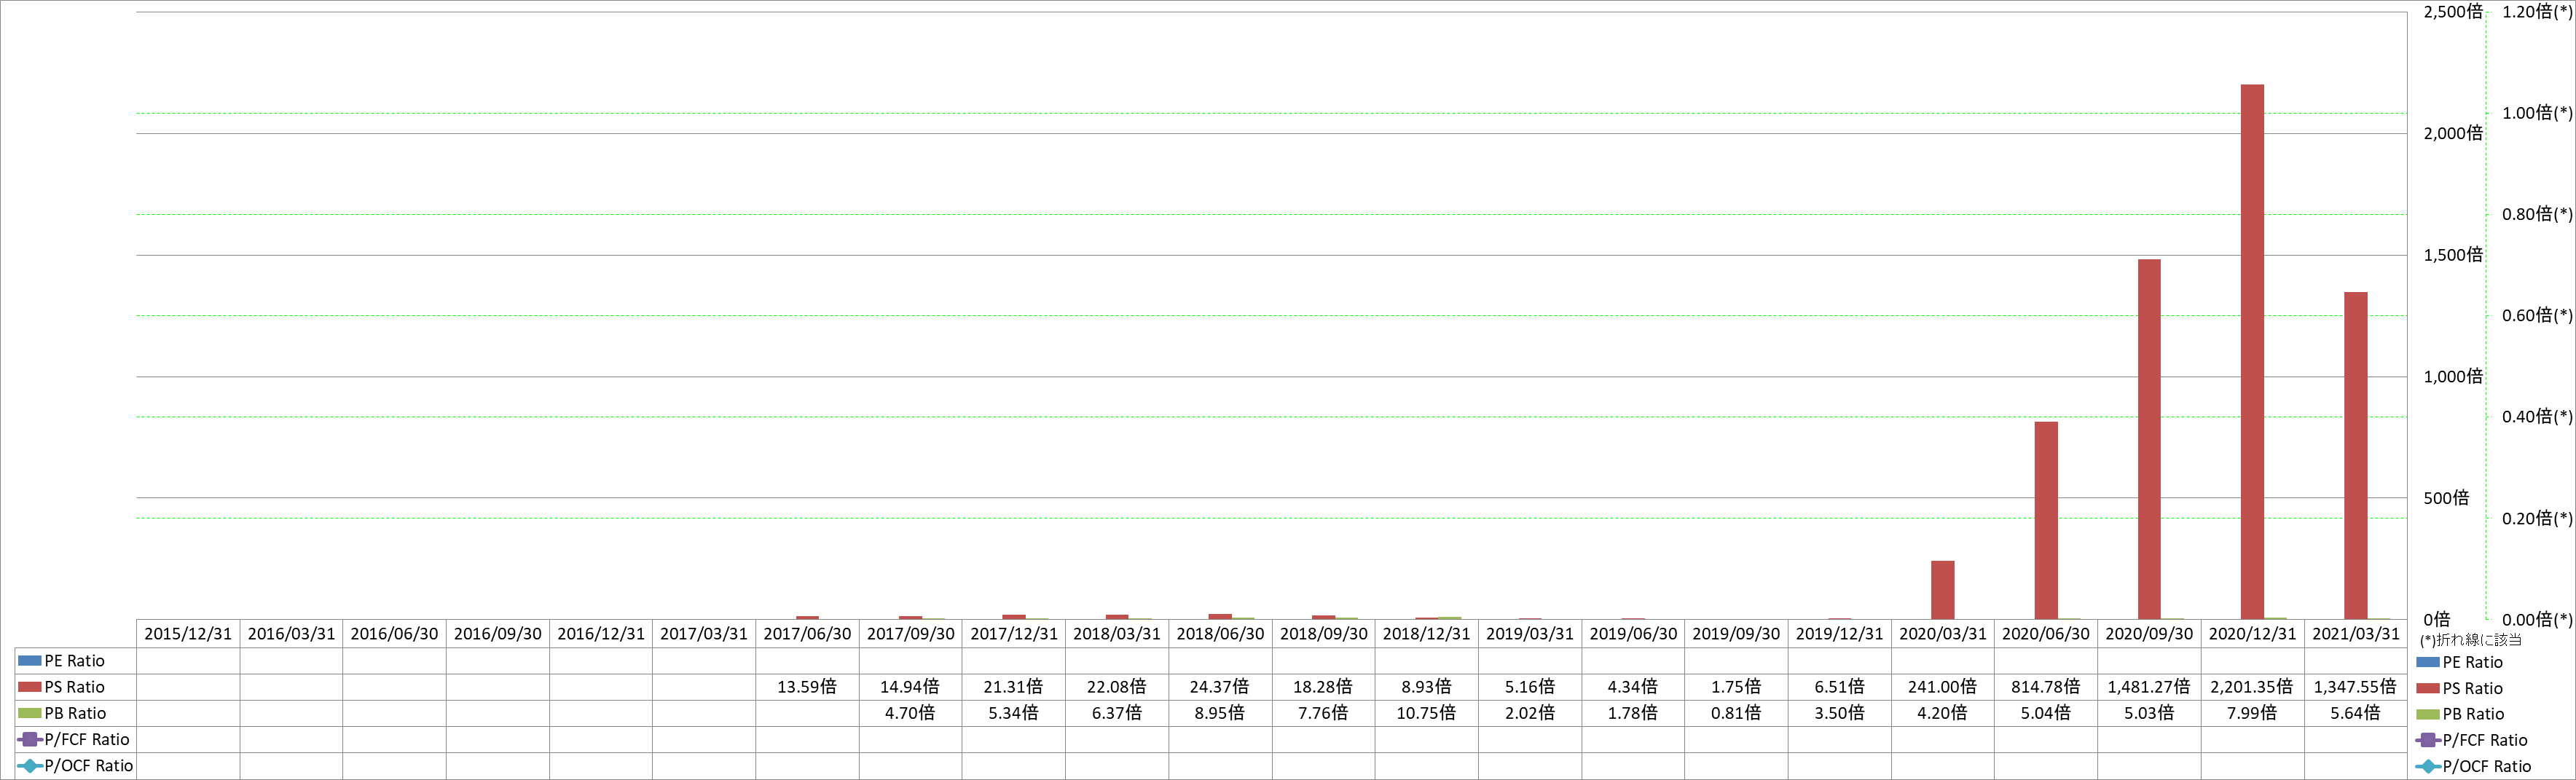2576x780 pixels.
Task: Click the PS Ratio value 1,481.27倍
Action: point(2149,687)
